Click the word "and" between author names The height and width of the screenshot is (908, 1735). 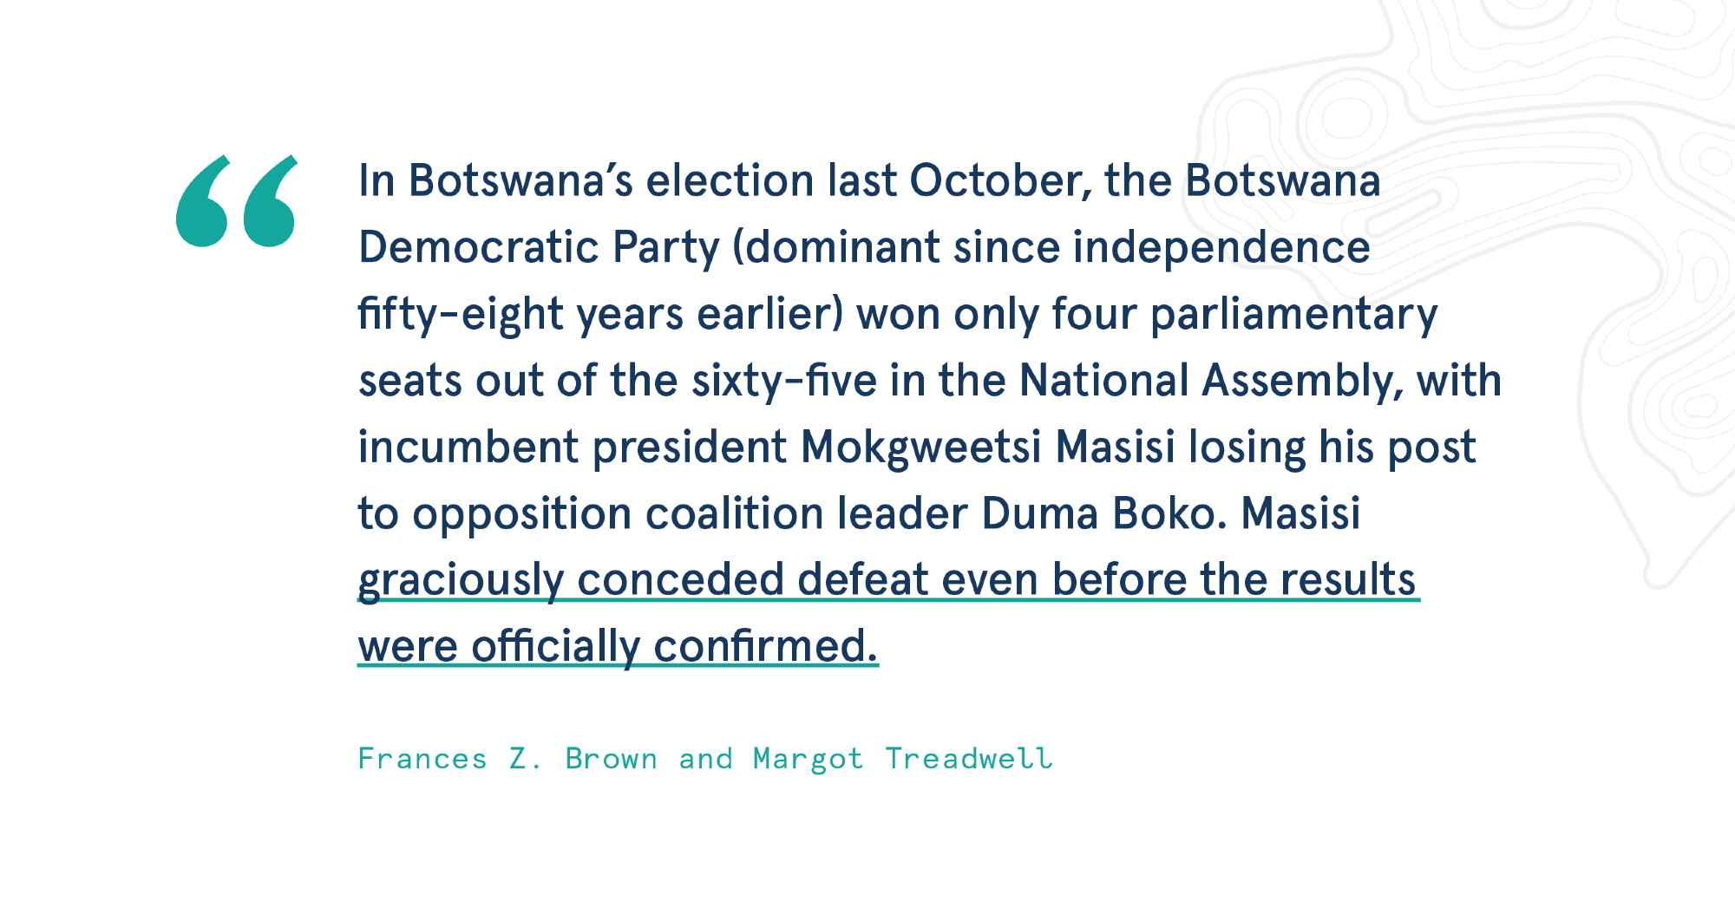tap(705, 759)
